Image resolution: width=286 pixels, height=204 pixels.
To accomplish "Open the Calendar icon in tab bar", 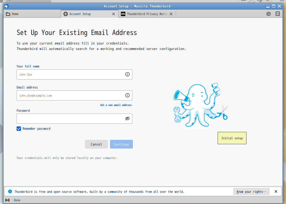I will click(269, 14).
